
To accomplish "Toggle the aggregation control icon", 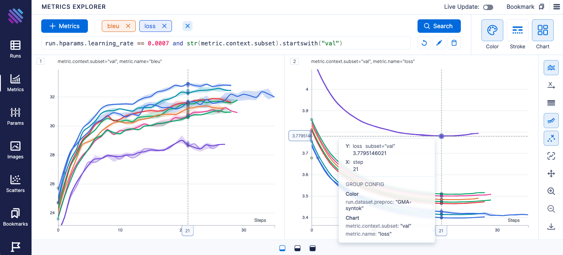I will click(x=551, y=68).
